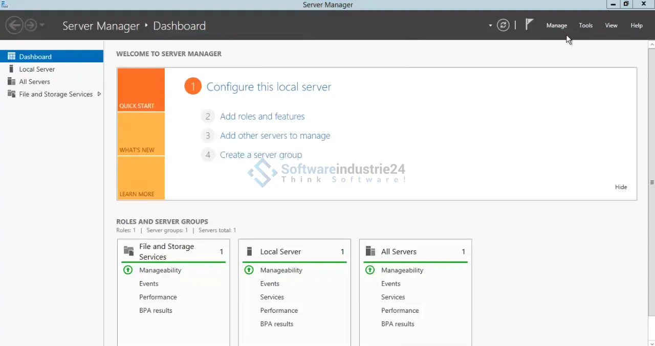Click the forward navigation arrow
The image size is (655, 346).
click(31, 25)
